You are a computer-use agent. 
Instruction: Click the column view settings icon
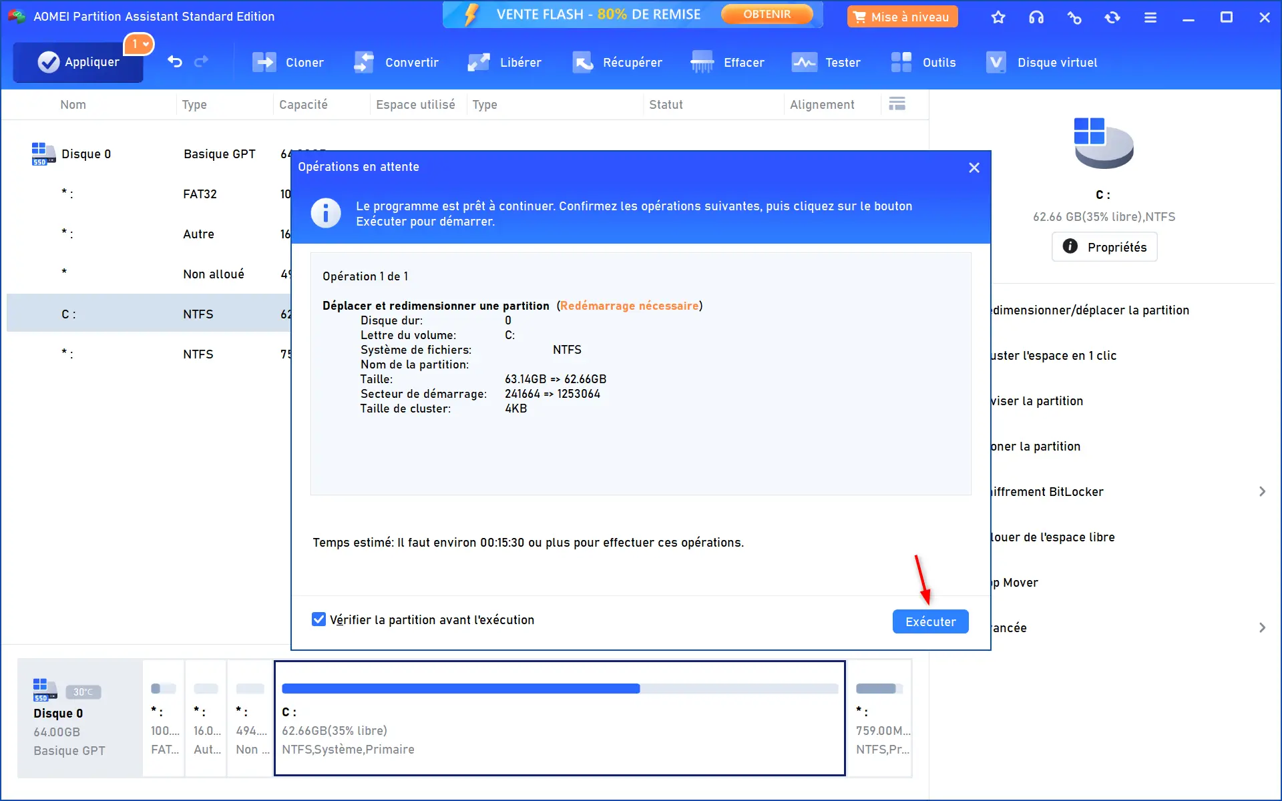897,104
